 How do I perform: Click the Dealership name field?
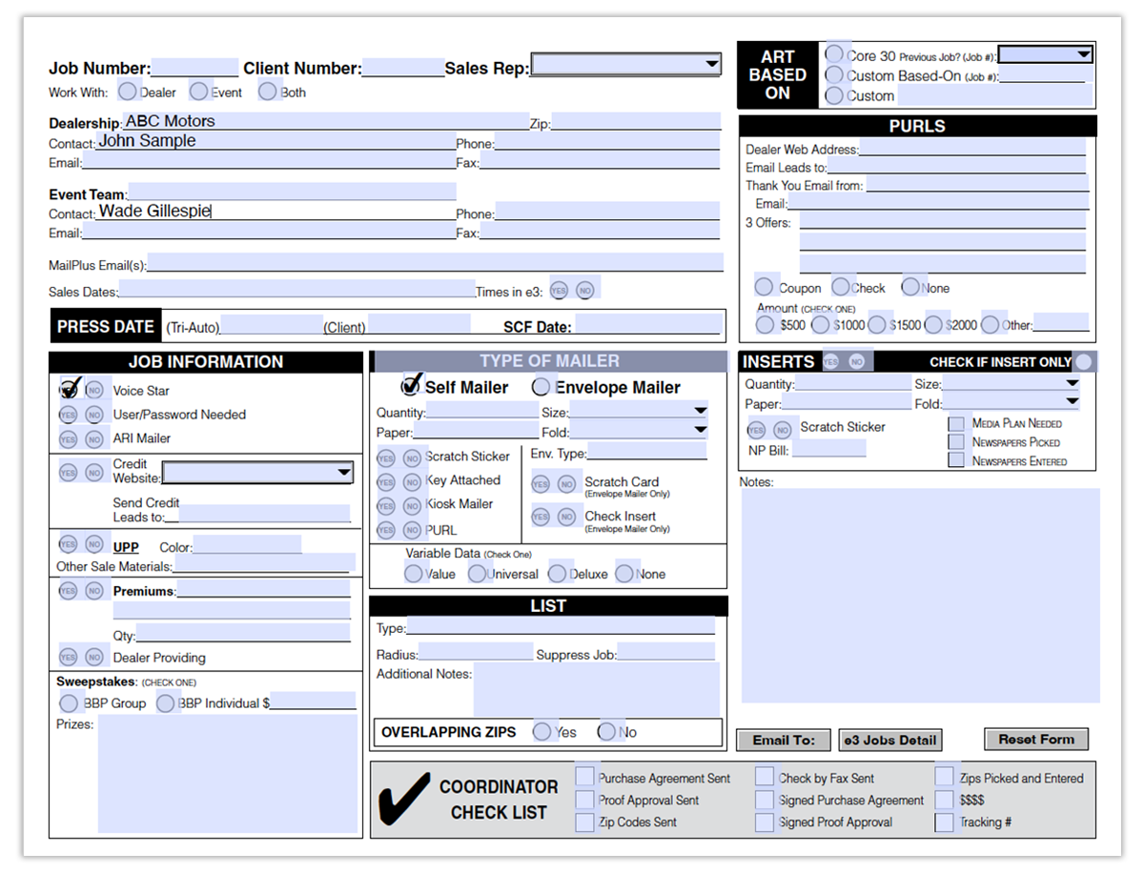click(x=325, y=121)
